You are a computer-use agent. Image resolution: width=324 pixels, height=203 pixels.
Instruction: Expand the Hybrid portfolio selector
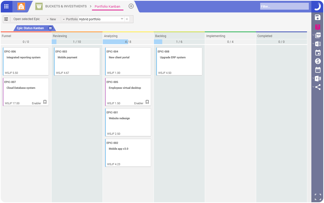[122, 19]
